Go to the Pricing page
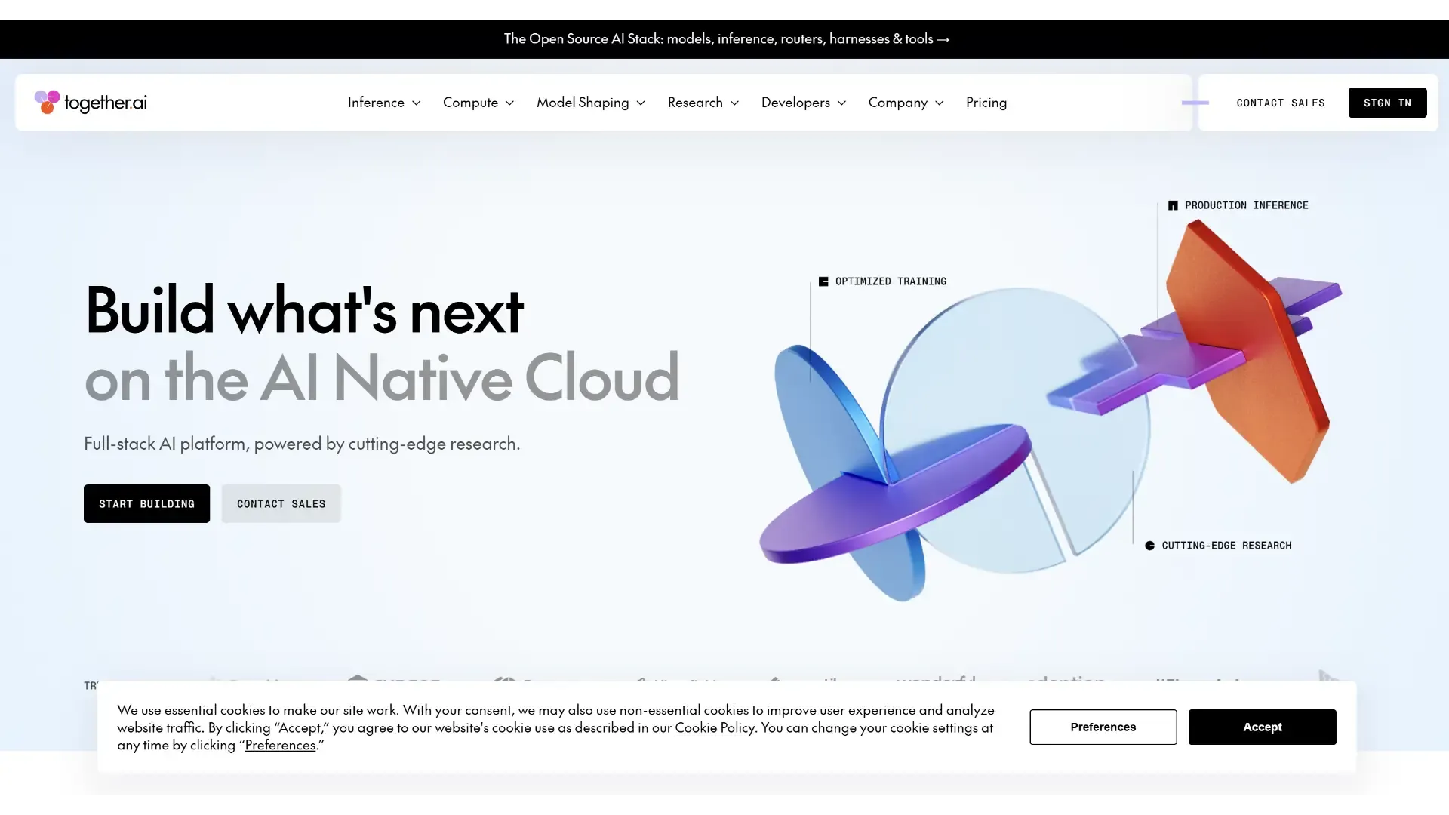Viewport: 1449px width, 815px height. pyautogui.click(x=986, y=103)
